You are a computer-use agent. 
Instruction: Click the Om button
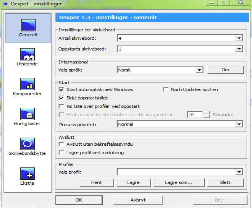click(x=225, y=70)
